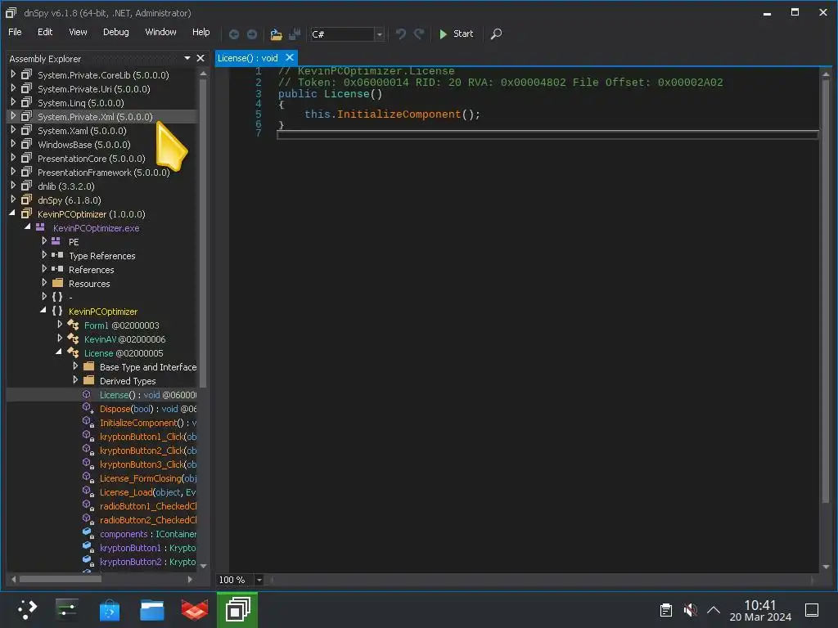Screen dimensions: 838x628
Task: Open the file manager from taskbar
Action: pyautogui.click(x=151, y=610)
